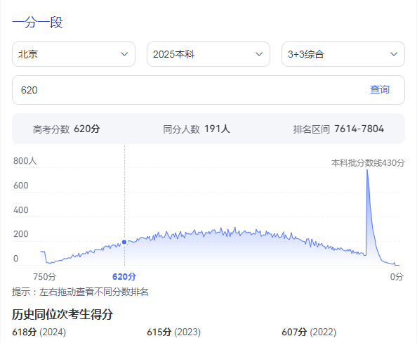Click chevron arrow in 2025本科 selector
This screenshot has height=343, width=417.
(x=259, y=54)
